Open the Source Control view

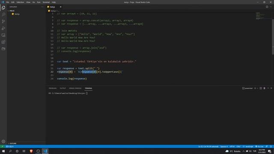3,21
